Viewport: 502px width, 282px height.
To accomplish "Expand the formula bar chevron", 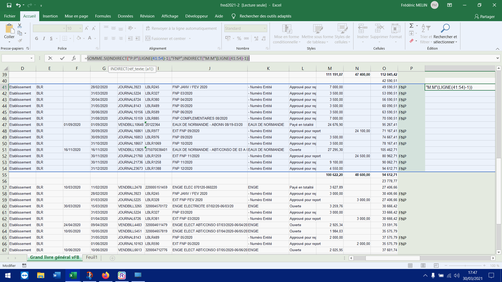I will [x=497, y=58].
